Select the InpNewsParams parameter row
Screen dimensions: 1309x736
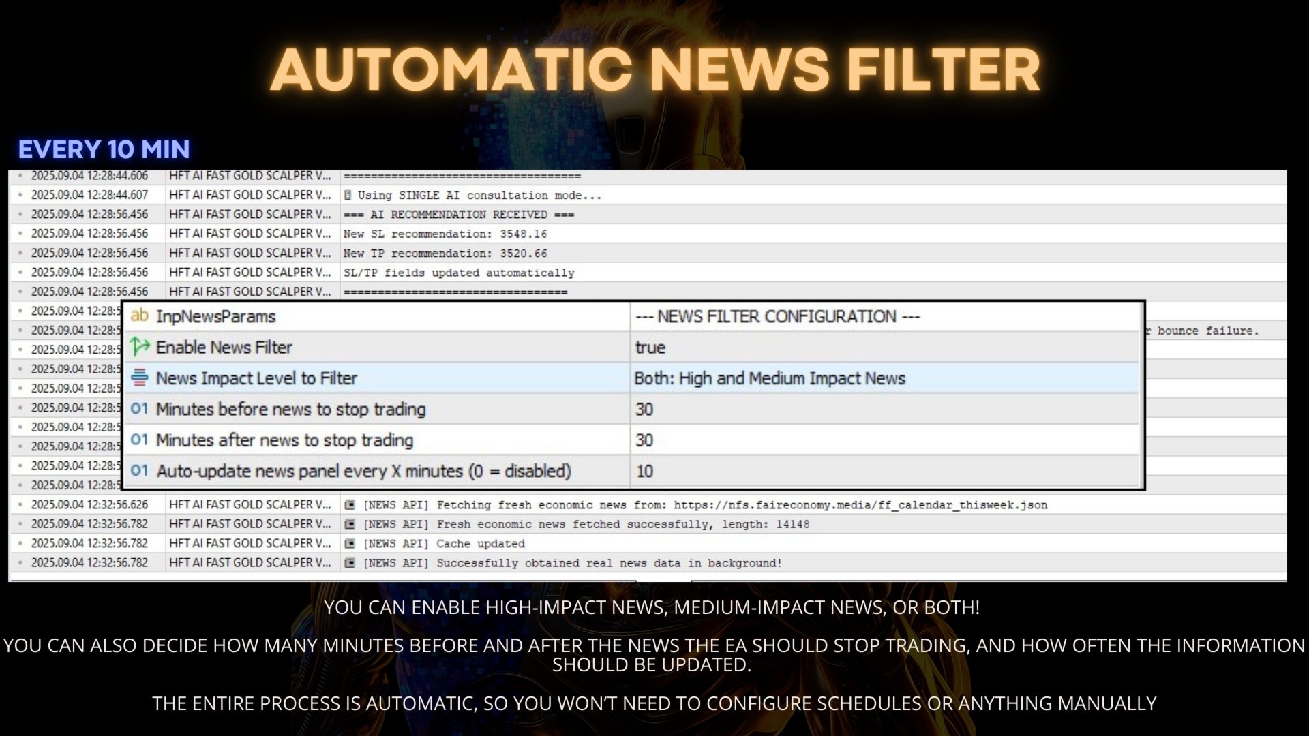pyautogui.click(x=215, y=317)
